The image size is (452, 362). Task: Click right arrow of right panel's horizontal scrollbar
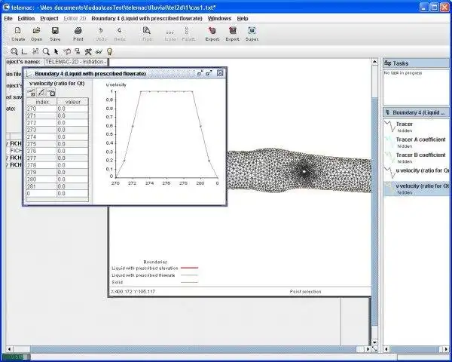point(444,349)
